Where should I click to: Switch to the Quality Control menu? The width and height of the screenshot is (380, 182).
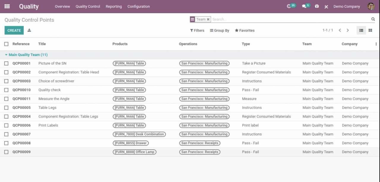click(88, 6)
